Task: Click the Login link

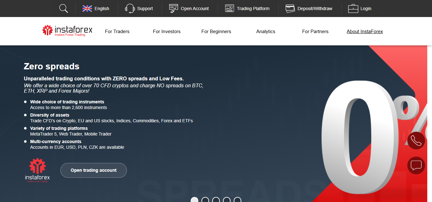Action: click(x=366, y=9)
